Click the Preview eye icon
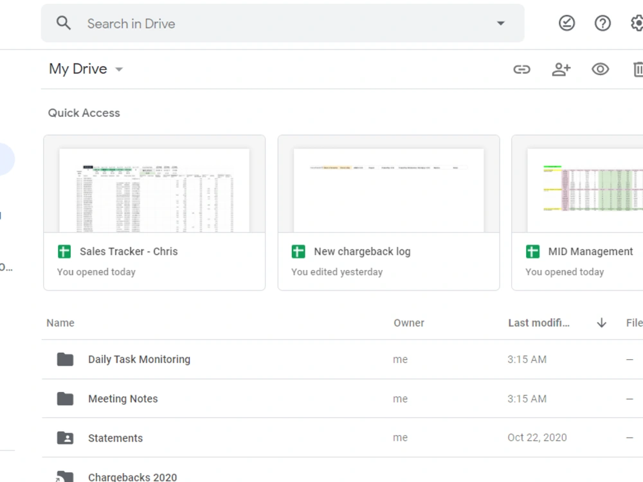Viewport: 643px width, 482px height. click(601, 69)
